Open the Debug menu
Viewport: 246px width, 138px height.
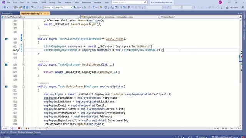52,3
